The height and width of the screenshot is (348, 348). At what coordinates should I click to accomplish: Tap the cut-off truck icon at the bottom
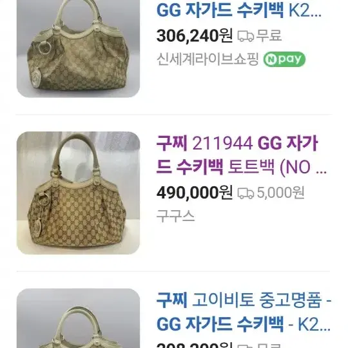[x=246, y=346]
